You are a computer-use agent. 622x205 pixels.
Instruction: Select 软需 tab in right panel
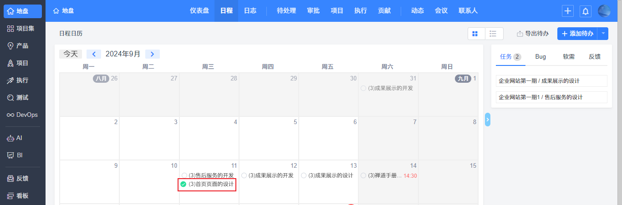coord(569,57)
